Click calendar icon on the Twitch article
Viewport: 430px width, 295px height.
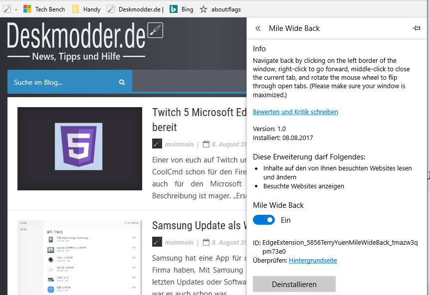point(206,144)
